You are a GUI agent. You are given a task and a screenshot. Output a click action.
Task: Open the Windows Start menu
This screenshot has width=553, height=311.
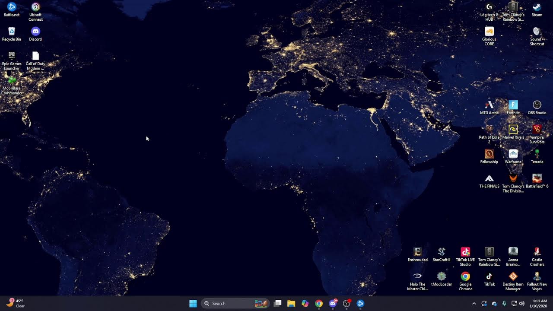click(193, 304)
